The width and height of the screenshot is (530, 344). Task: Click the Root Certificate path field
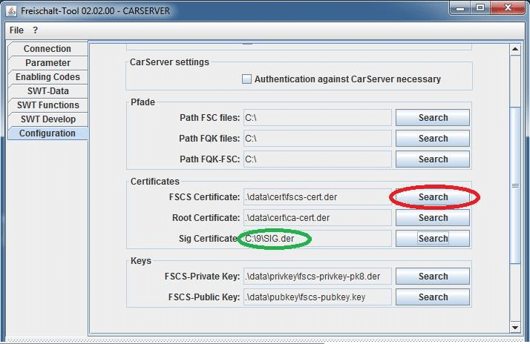click(317, 218)
